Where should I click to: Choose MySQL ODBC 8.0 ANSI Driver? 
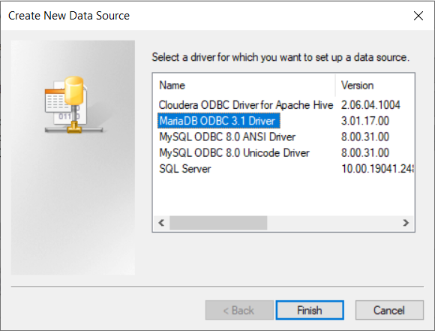[x=227, y=137]
